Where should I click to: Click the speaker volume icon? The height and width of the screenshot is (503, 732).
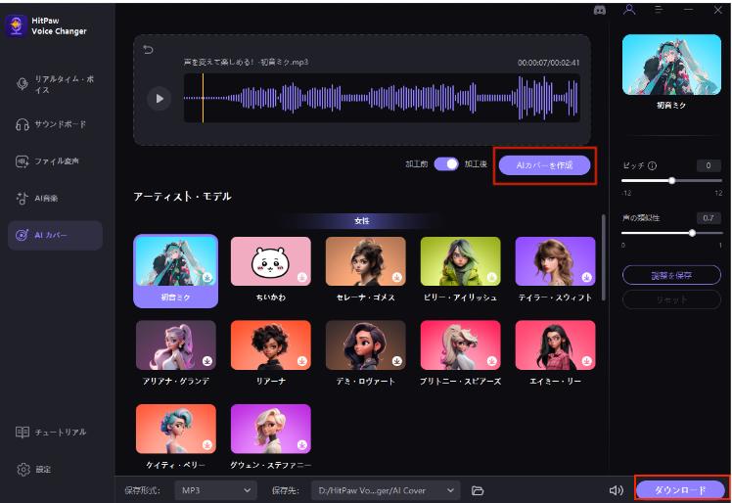click(x=617, y=490)
